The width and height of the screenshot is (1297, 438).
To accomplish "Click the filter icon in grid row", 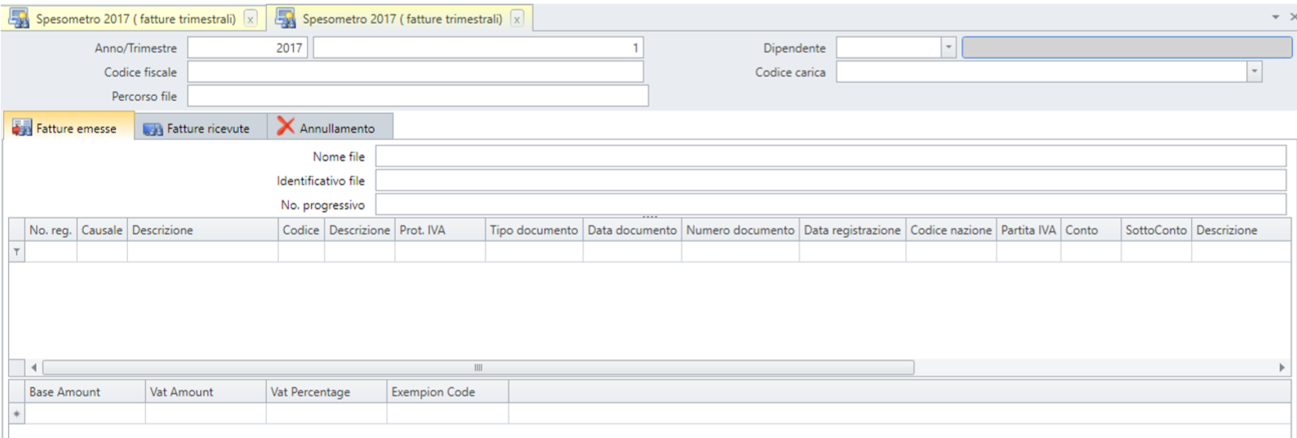I will pyautogui.click(x=16, y=252).
